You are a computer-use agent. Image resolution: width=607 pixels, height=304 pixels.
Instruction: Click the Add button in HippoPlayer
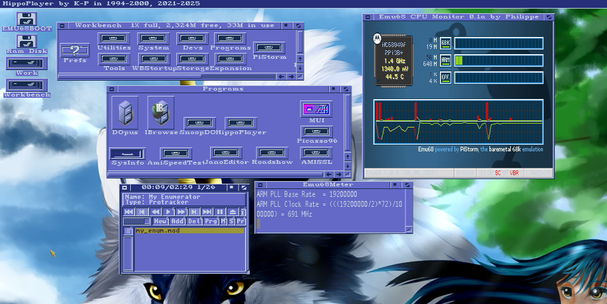pos(178,221)
